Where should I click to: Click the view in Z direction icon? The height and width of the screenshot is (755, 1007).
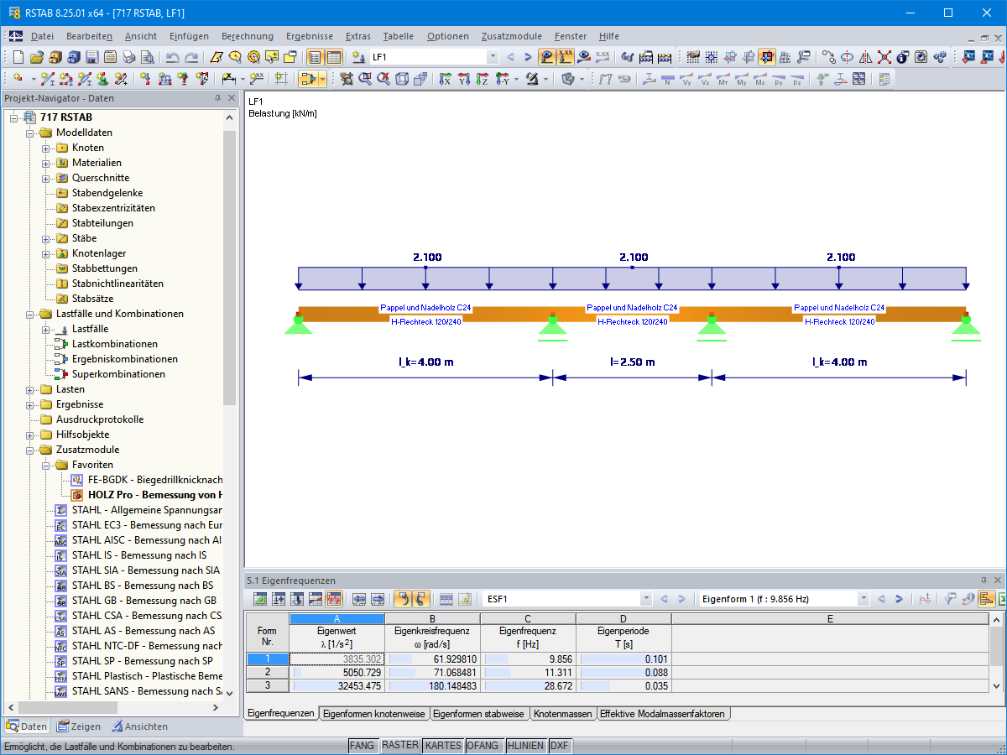pyautogui.click(x=483, y=79)
